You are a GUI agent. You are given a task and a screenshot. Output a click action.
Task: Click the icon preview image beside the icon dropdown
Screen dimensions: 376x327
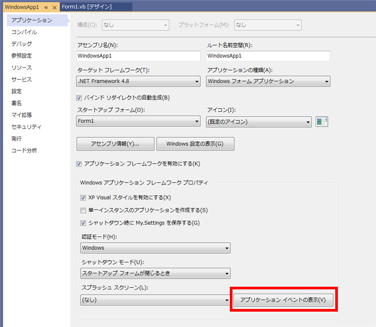coord(321,122)
